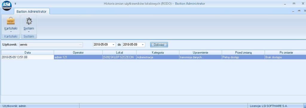Click 'Użytkownik: admin' in status bar

tap(14, 106)
